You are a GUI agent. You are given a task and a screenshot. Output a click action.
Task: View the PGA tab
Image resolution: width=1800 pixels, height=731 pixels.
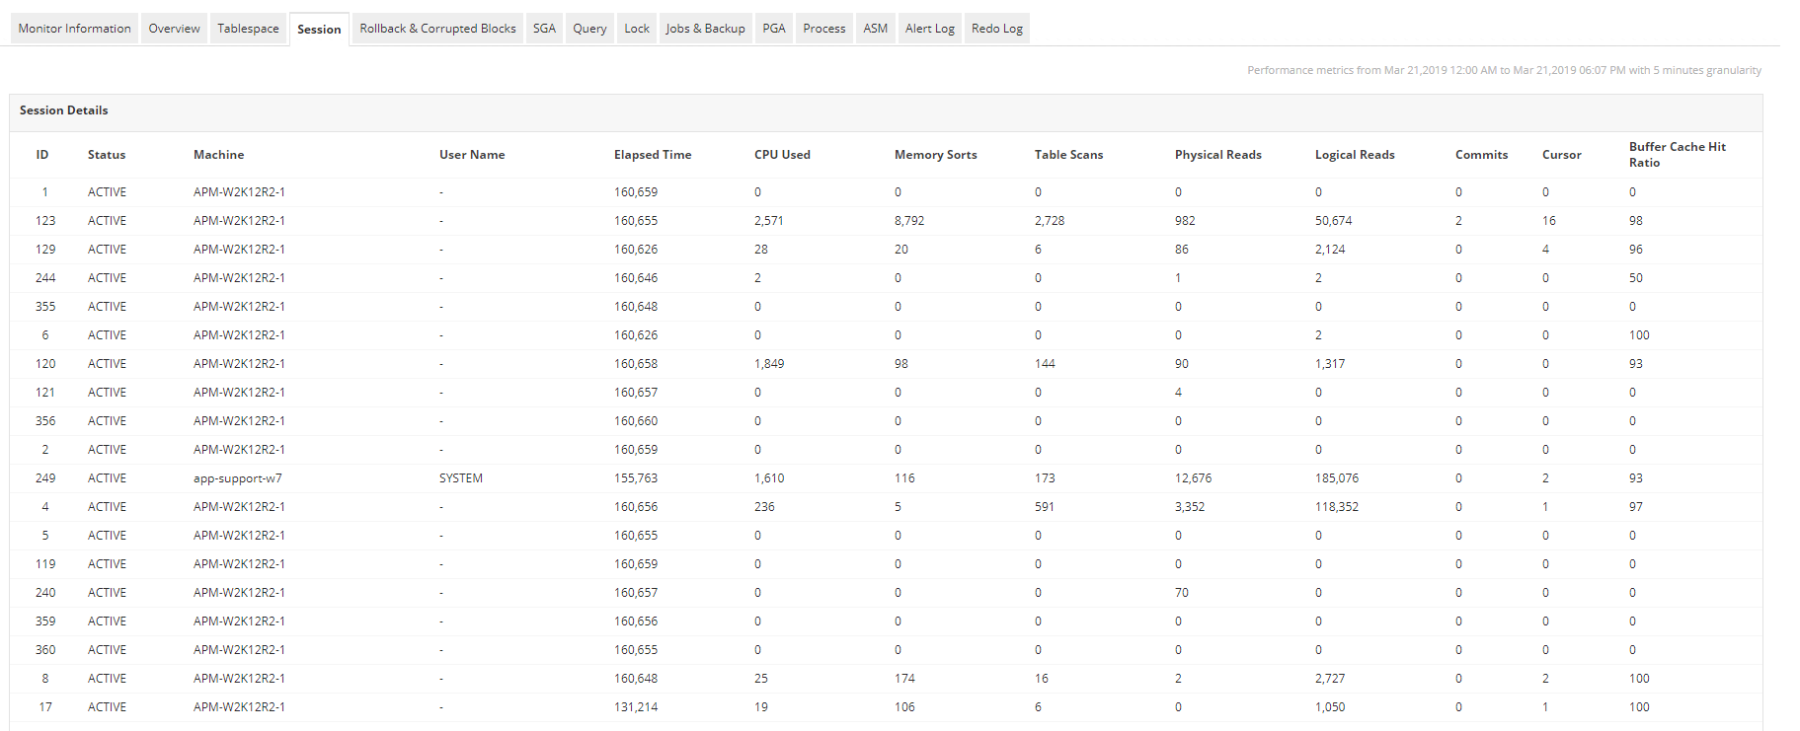pos(774,29)
